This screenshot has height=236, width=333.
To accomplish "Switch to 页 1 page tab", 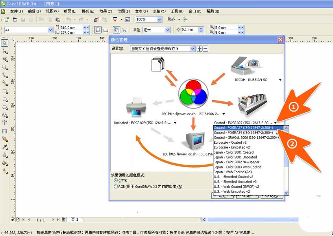I will click(76, 220).
